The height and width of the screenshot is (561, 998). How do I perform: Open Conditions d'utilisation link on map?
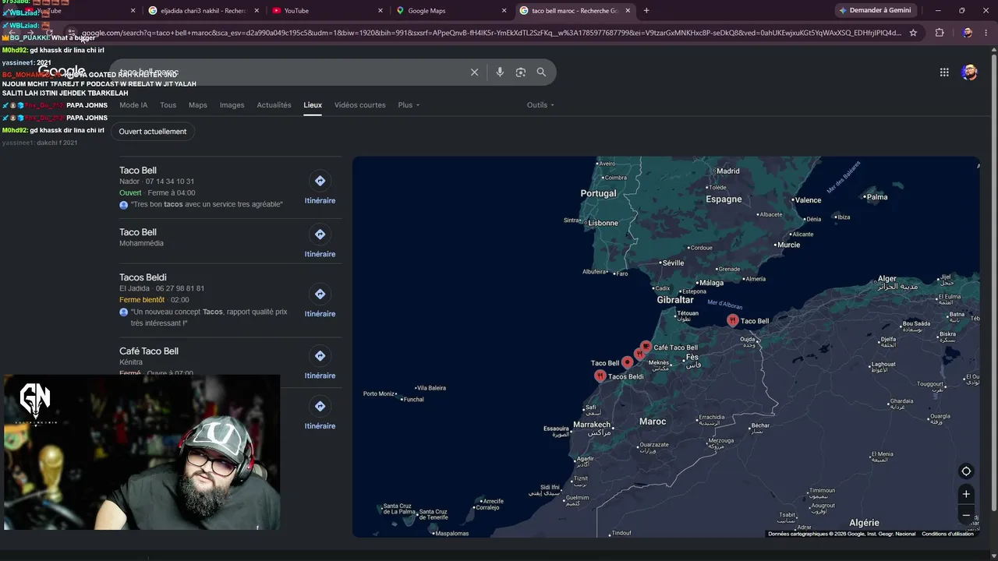tap(947, 534)
